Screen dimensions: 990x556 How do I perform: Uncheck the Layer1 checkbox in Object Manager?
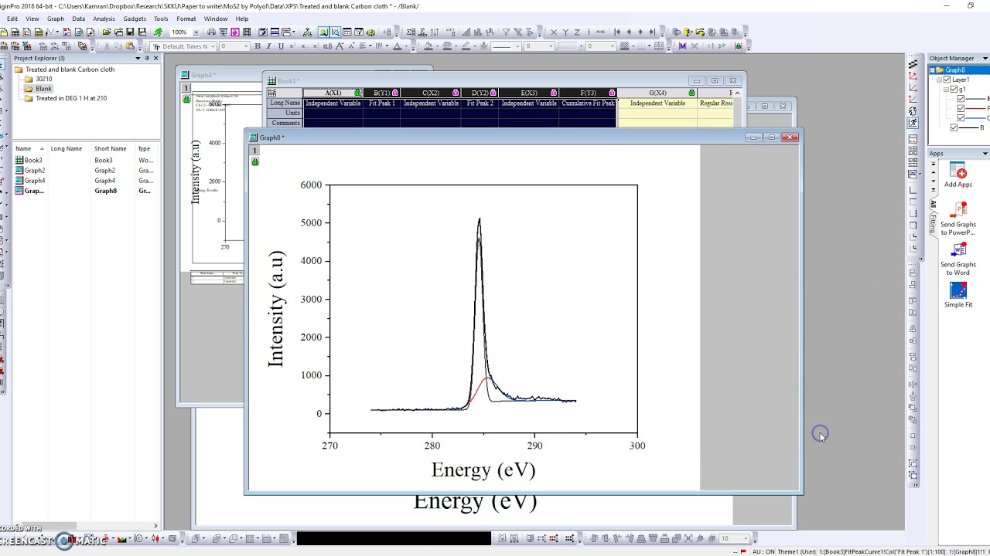[x=947, y=80]
